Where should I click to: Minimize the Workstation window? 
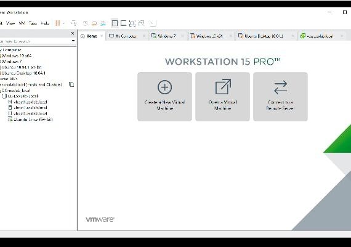coord(329,12)
